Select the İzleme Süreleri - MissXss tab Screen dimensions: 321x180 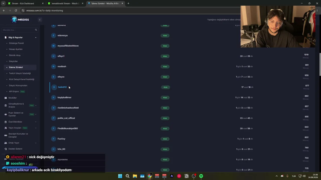106,3
